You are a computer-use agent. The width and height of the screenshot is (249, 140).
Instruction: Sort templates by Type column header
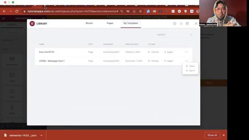[x=90, y=44]
